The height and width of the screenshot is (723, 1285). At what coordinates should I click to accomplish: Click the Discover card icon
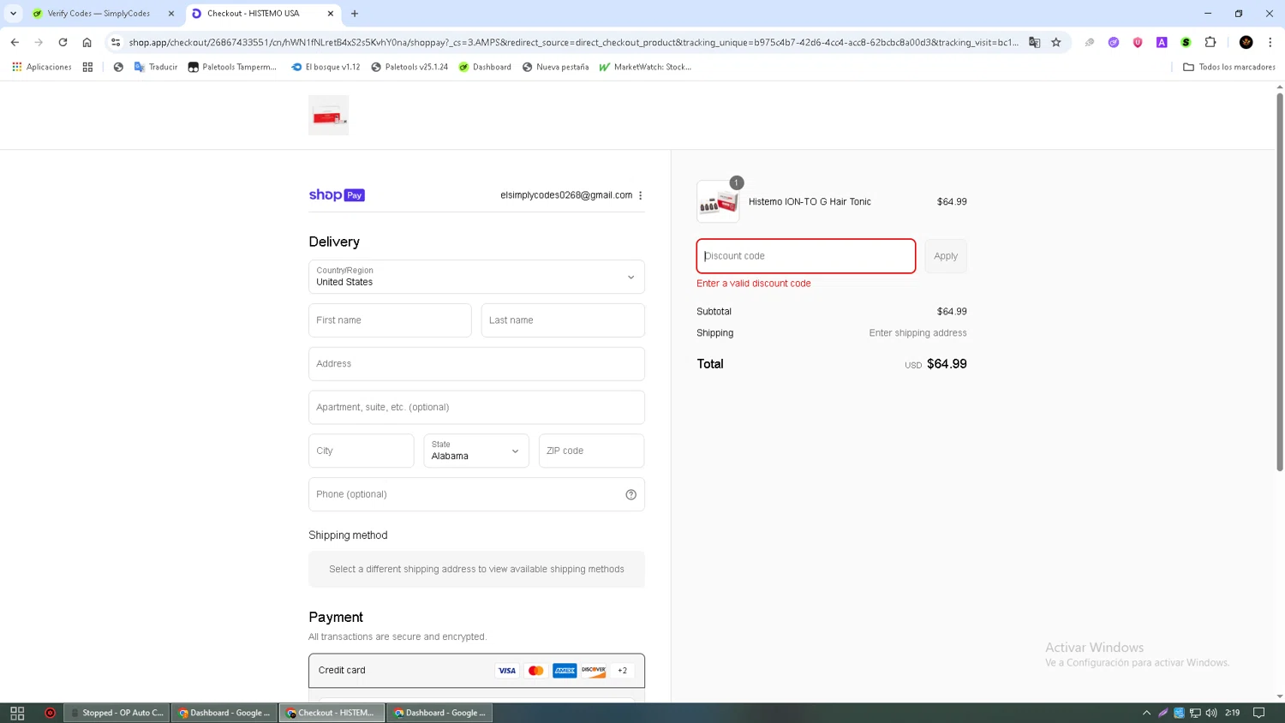coord(594,671)
